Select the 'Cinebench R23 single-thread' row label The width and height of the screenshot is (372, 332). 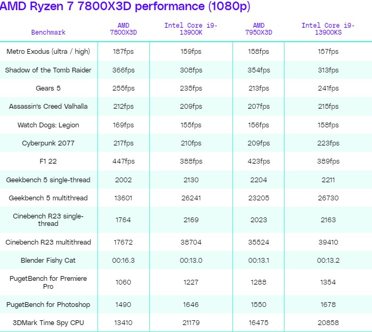point(48,220)
